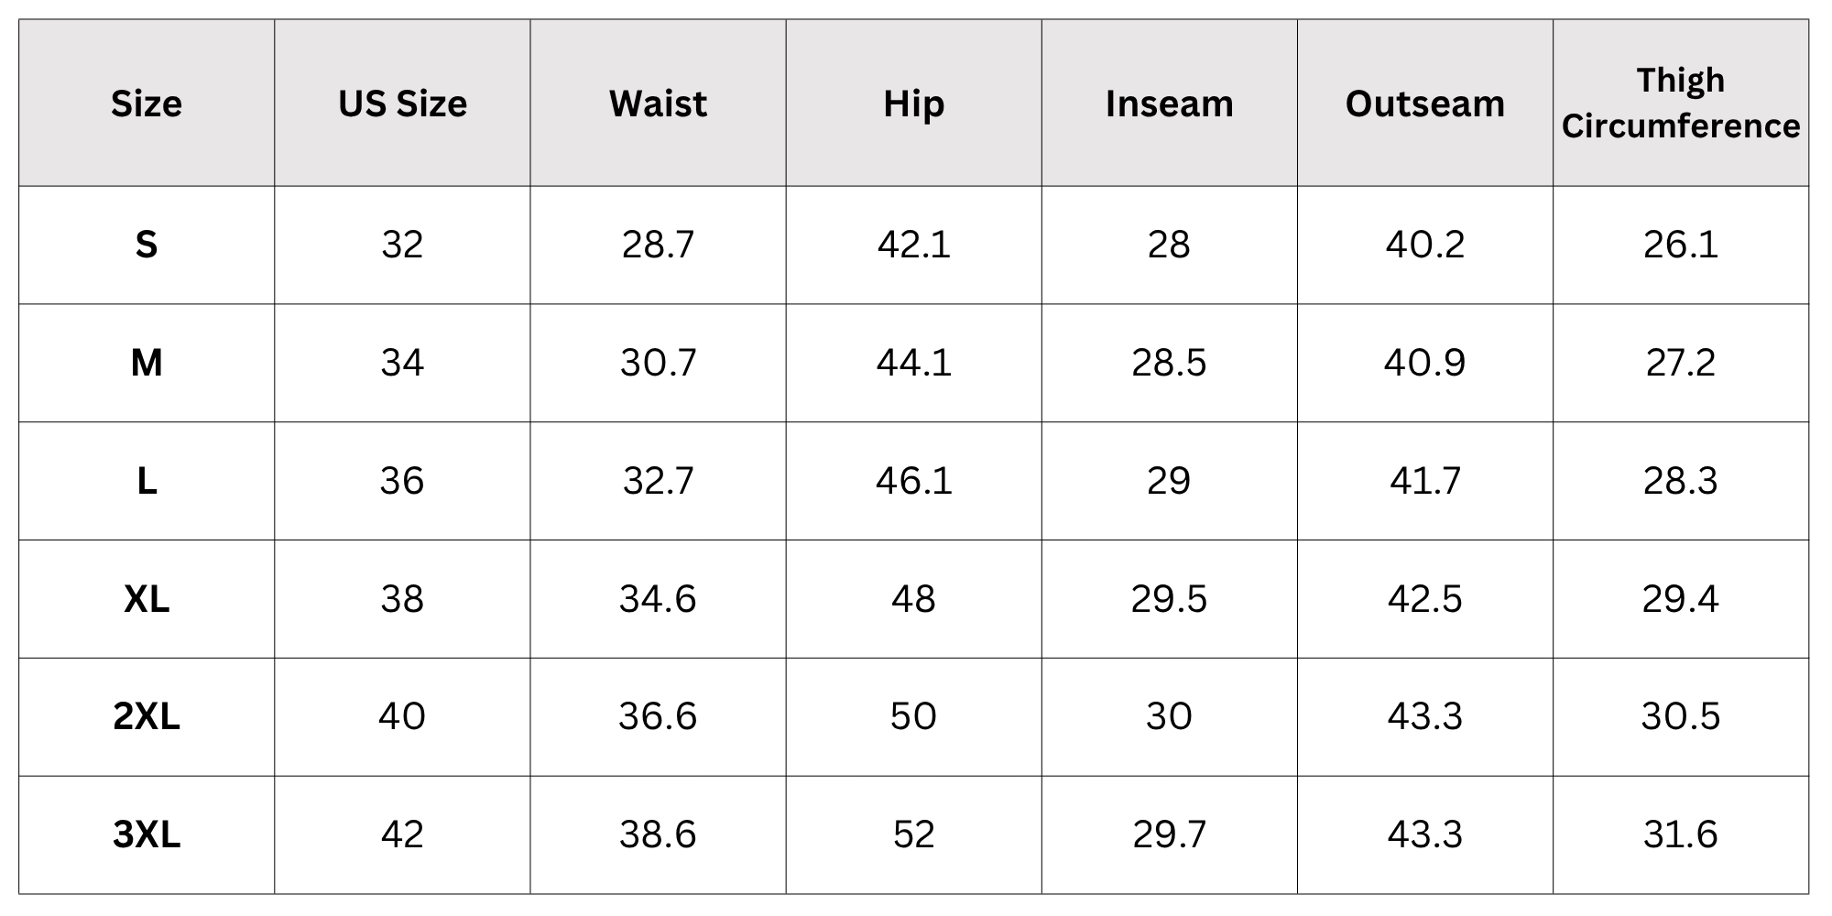Select the S size row label
Viewport: 1832px width, 916px height.
point(147,245)
